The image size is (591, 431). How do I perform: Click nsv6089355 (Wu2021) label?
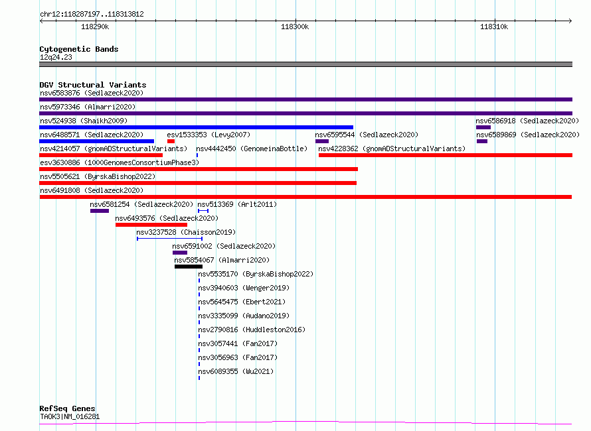(x=236, y=371)
